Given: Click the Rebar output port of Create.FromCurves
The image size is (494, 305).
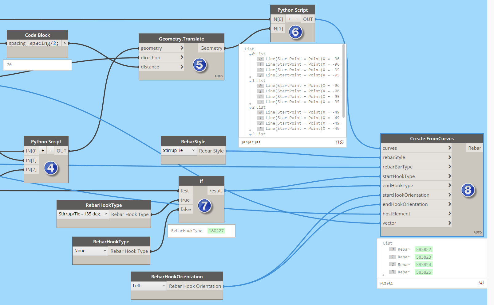Looking at the screenshot, I should pyautogui.click(x=475, y=148).
